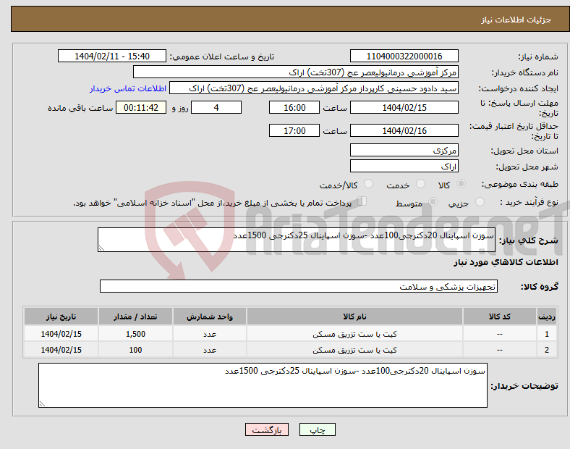Click the ایجاد کننده درخواست field
570x449 pixels.
pyautogui.click(x=314, y=88)
